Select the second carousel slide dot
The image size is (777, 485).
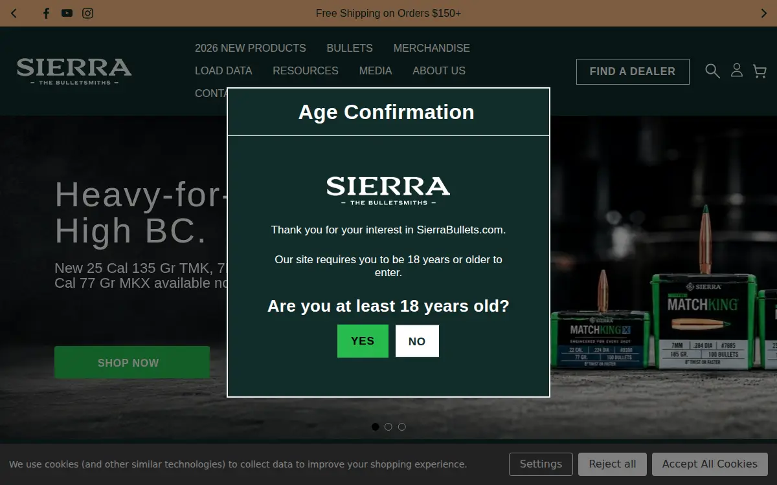(x=388, y=427)
